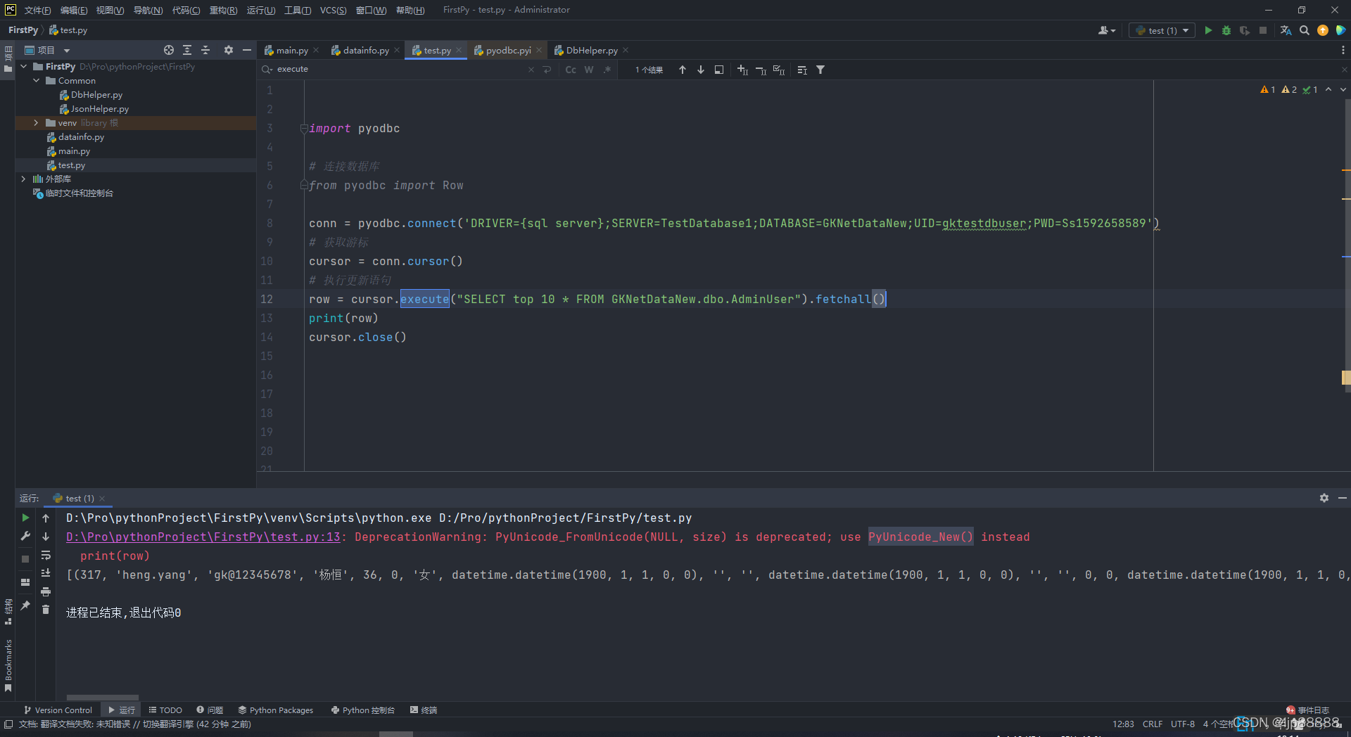Open the 视图(V) menu
Viewport: 1351px width, 737px height.
109,10
